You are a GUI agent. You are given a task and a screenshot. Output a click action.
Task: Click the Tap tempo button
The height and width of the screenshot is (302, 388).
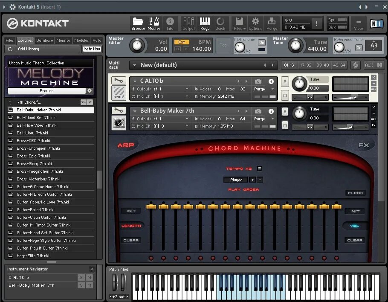coord(223,45)
